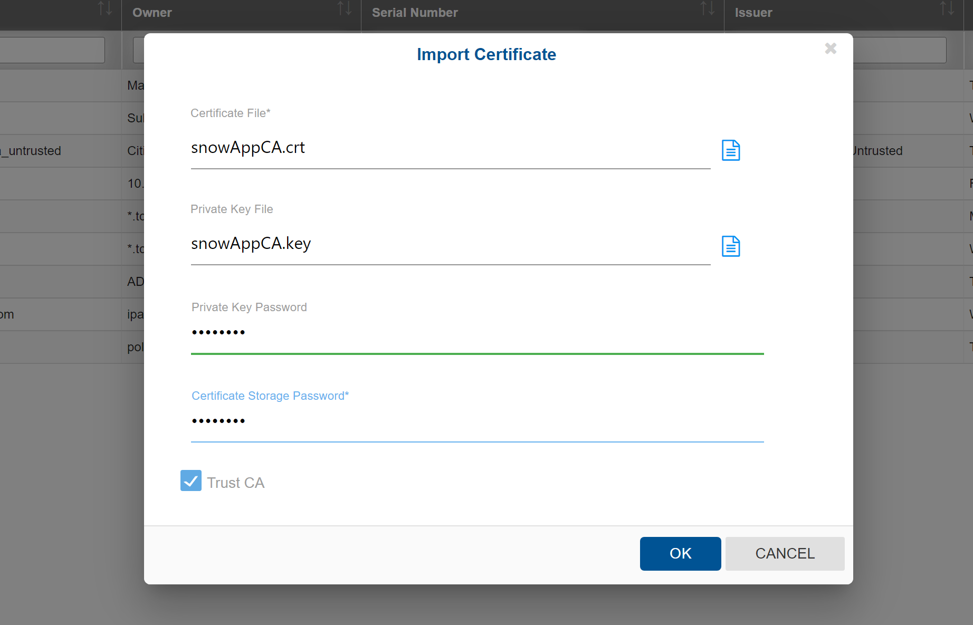Click the Owner column header

[x=152, y=12]
